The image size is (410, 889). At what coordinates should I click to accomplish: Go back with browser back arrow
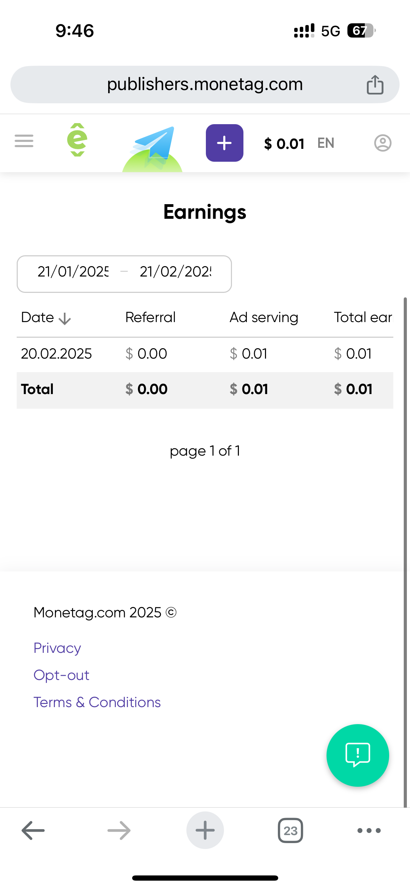[33, 830]
